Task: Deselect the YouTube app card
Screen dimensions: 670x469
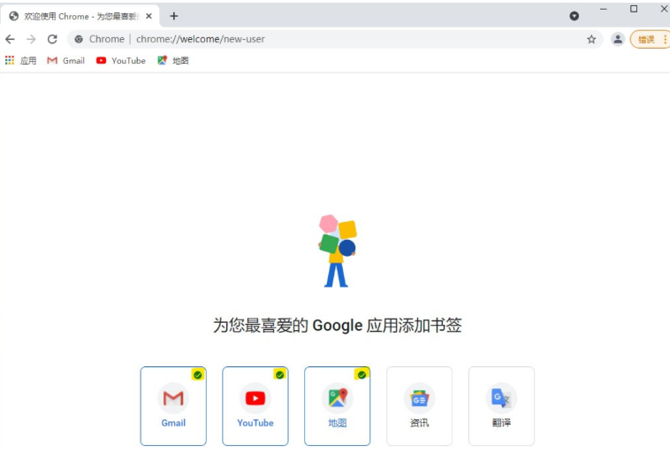Action: click(255, 406)
